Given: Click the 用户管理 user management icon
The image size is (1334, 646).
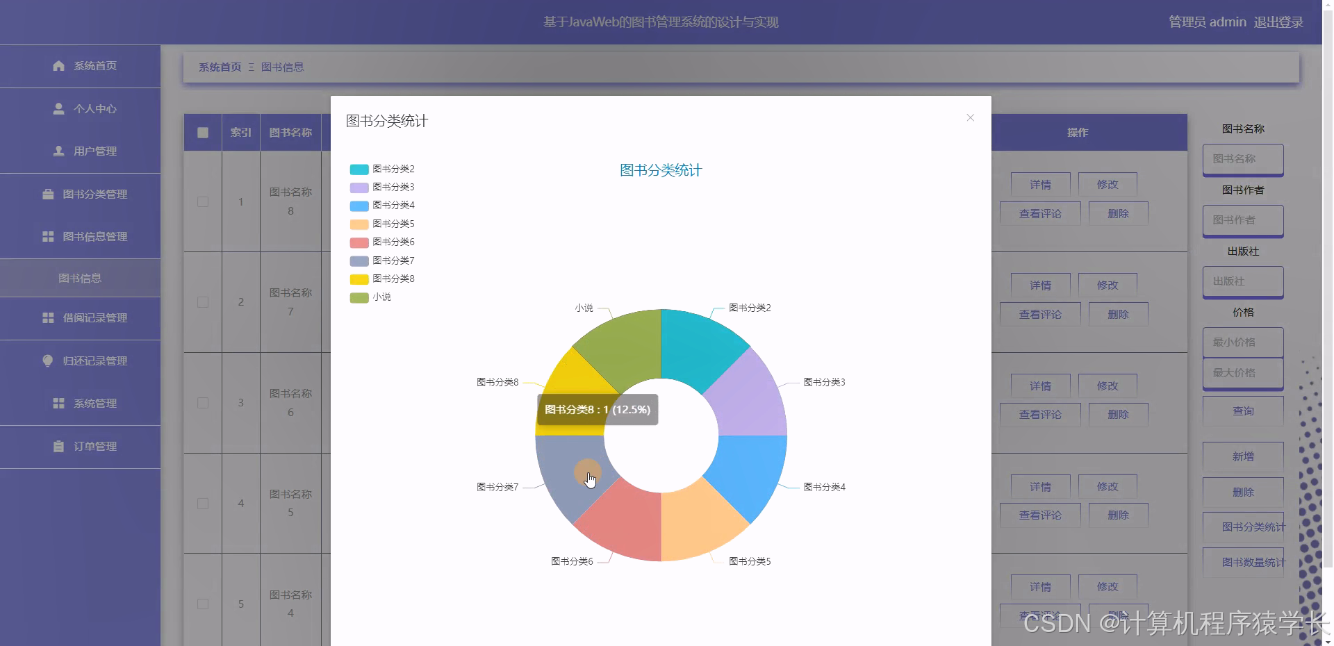Looking at the screenshot, I should click(58, 151).
